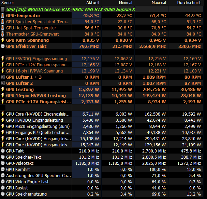
Task: Click clock icon beside GPU Effektiver Takt
Action: click(x=3, y=46)
